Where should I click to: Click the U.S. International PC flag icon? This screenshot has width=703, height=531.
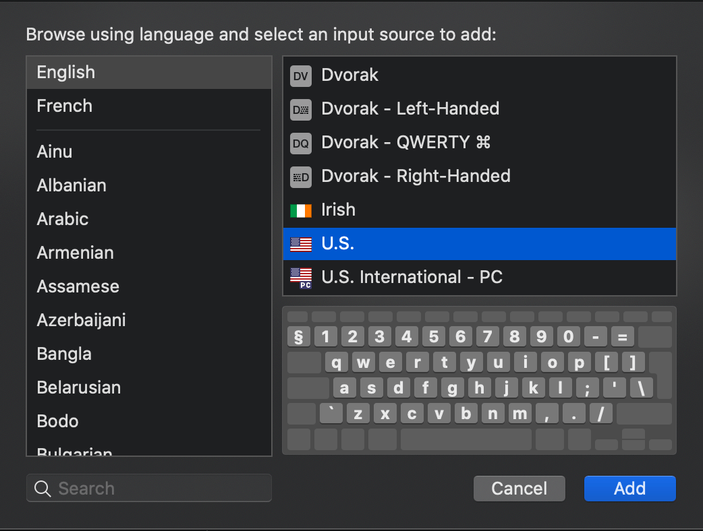(301, 277)
